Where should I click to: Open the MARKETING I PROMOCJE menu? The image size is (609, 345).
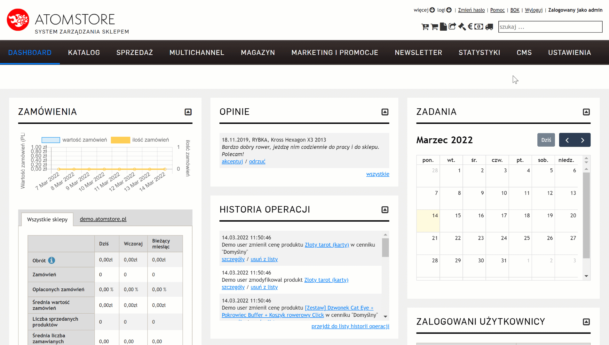(335, 52)
